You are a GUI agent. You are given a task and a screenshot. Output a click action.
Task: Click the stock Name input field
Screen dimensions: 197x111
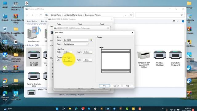tap(76, 40)
